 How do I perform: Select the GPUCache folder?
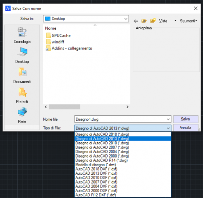click(59, 35)
